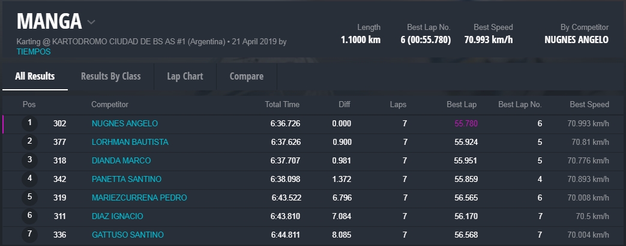Viewport: 626px width, 246px height.
Task: Click competitor LORHMAN BAUTISTA
Action: pyautogui.click(x=130, y=142)
